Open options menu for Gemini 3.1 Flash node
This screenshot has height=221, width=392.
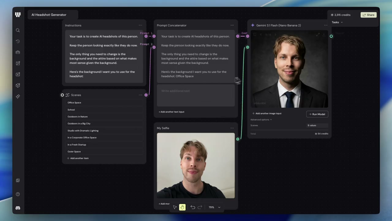[x=326, y=25]
